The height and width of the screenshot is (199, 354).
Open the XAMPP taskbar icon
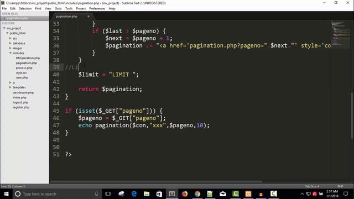tap(248, 194)
